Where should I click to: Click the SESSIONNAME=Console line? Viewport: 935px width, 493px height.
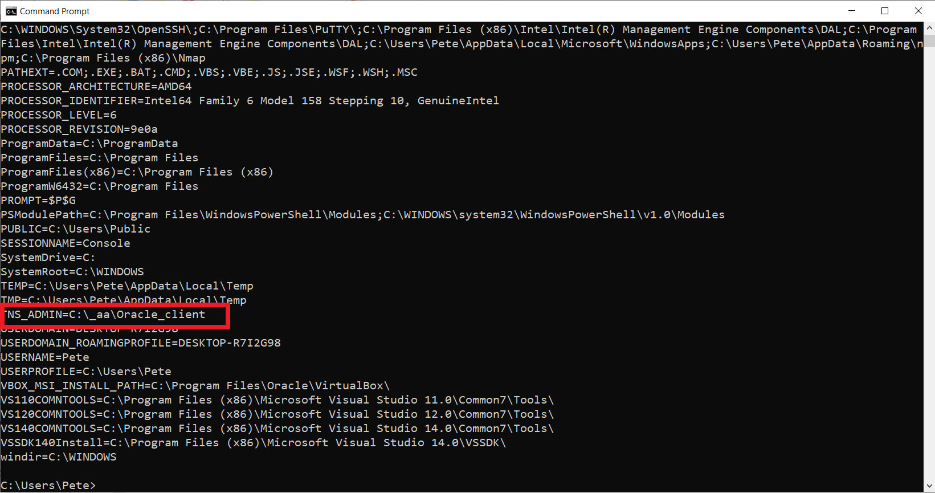66,243
